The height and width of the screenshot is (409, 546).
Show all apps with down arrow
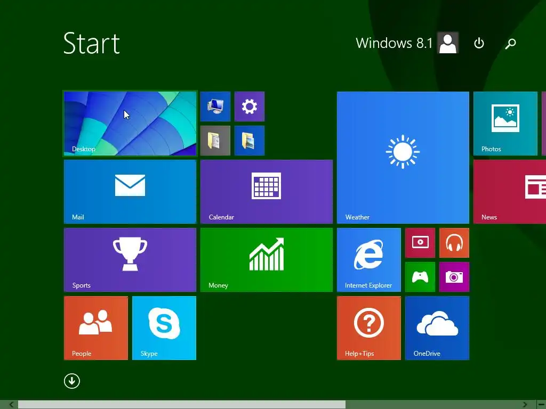coord(72,381)
